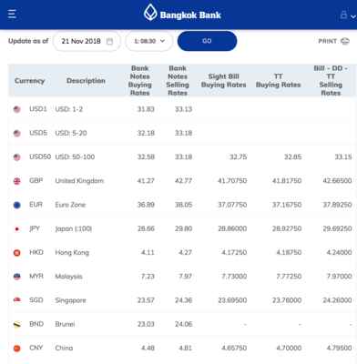This screenshot has height=364, width=357.
Task: Click the GO button
Action: tap(207, 41)
